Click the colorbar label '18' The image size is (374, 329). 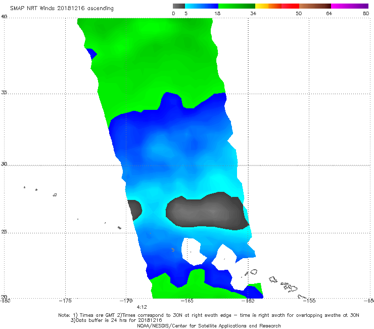pos(217,13)
